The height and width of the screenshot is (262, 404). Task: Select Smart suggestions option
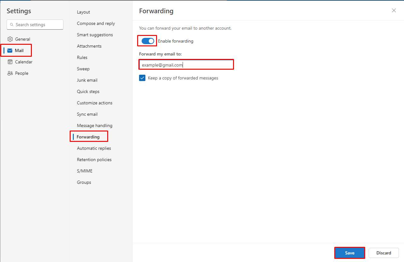pos(95,35)
